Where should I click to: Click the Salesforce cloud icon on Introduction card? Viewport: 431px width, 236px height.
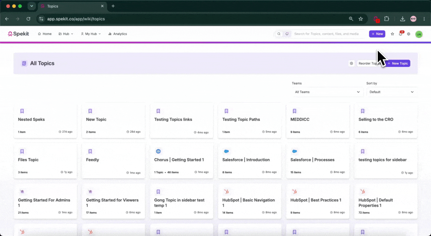click(226, 151)
